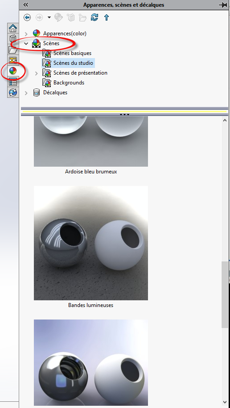Click the vertical scrollbar thumb

pos(225,295)
